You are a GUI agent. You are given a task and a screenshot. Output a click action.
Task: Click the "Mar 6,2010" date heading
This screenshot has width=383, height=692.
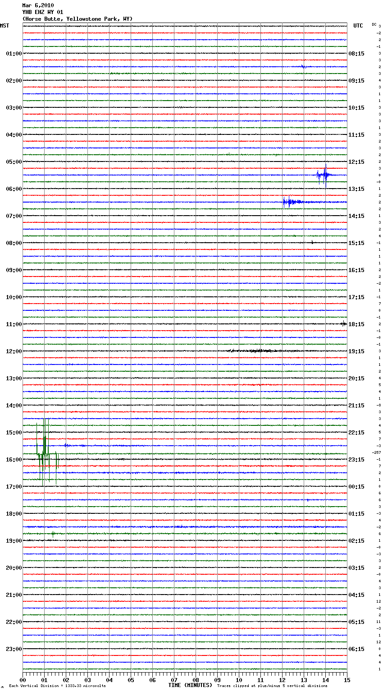38,5
